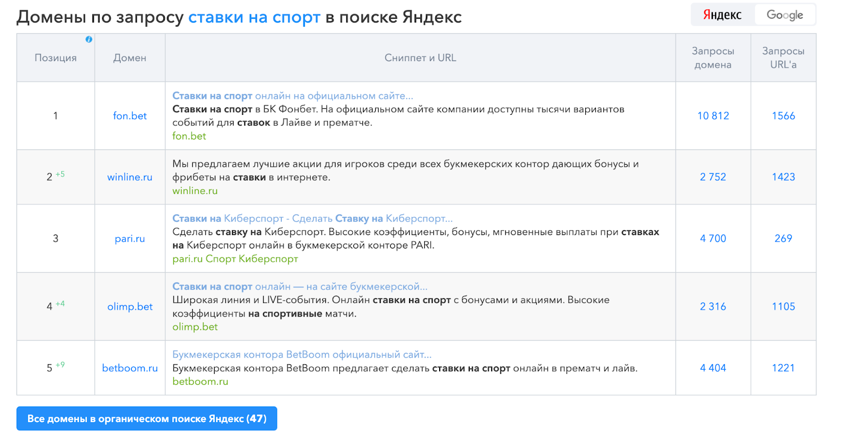Open URL queries count 269

pos(783,239)
